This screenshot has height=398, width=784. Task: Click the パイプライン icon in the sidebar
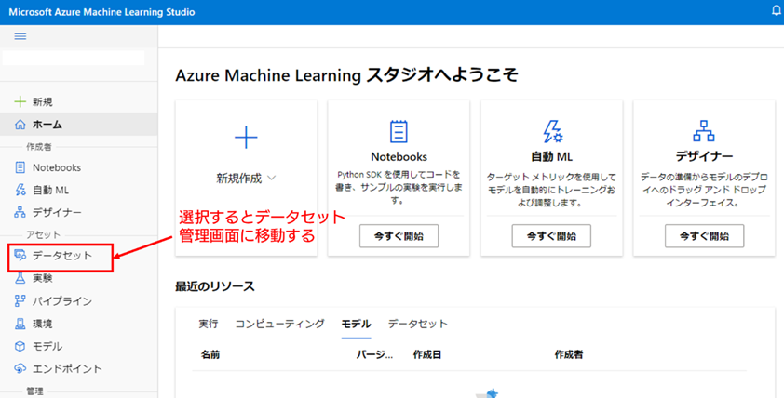[20, 300]
